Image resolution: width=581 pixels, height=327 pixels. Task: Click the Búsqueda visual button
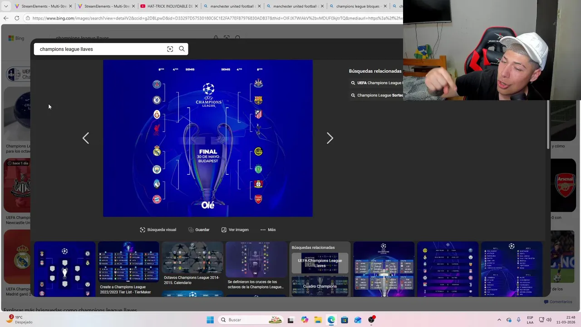(158, 230)
